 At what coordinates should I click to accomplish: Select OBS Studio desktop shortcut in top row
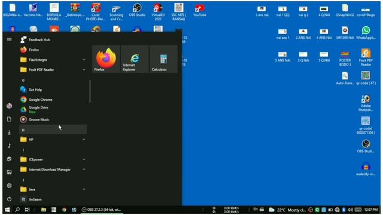pos(137,10)
